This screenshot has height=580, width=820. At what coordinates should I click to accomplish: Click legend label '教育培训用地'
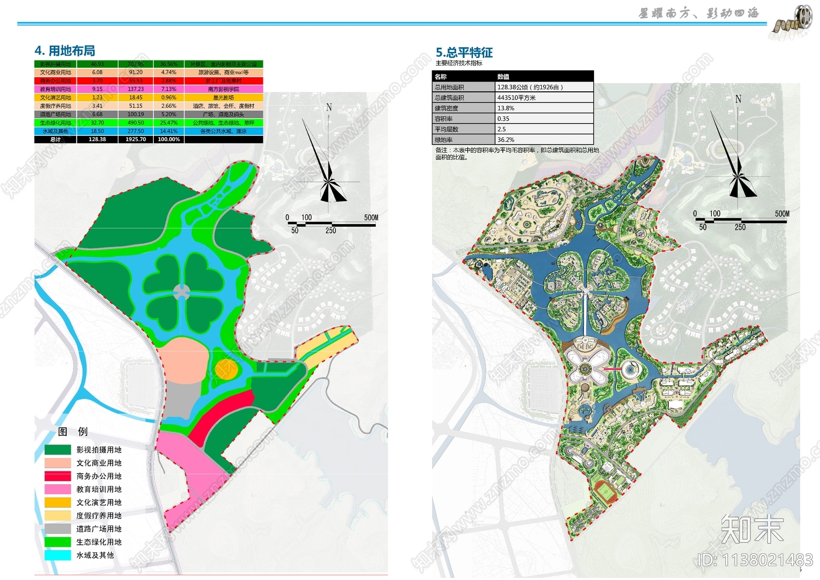click(x=99, y=489)
